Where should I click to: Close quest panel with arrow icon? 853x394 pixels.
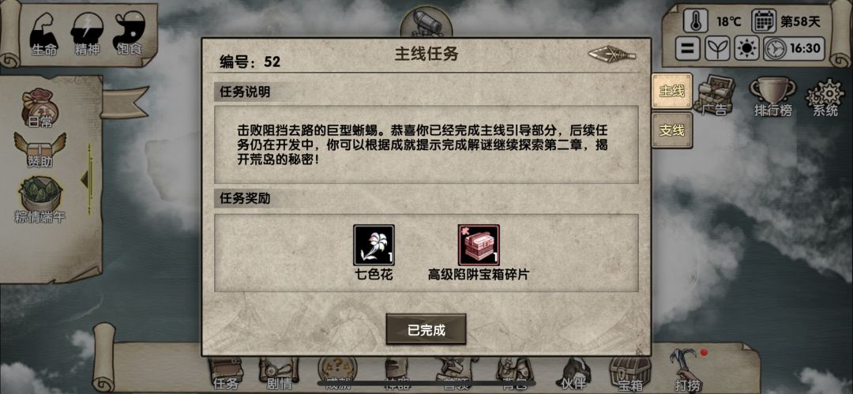pos(612,54)
